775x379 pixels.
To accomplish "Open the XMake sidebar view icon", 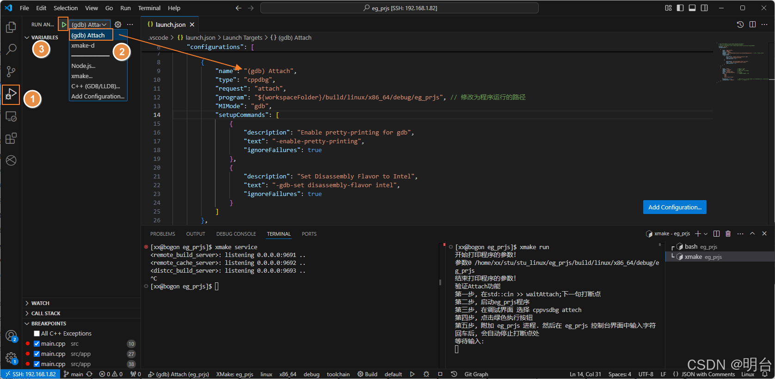I will pos(11,160).
